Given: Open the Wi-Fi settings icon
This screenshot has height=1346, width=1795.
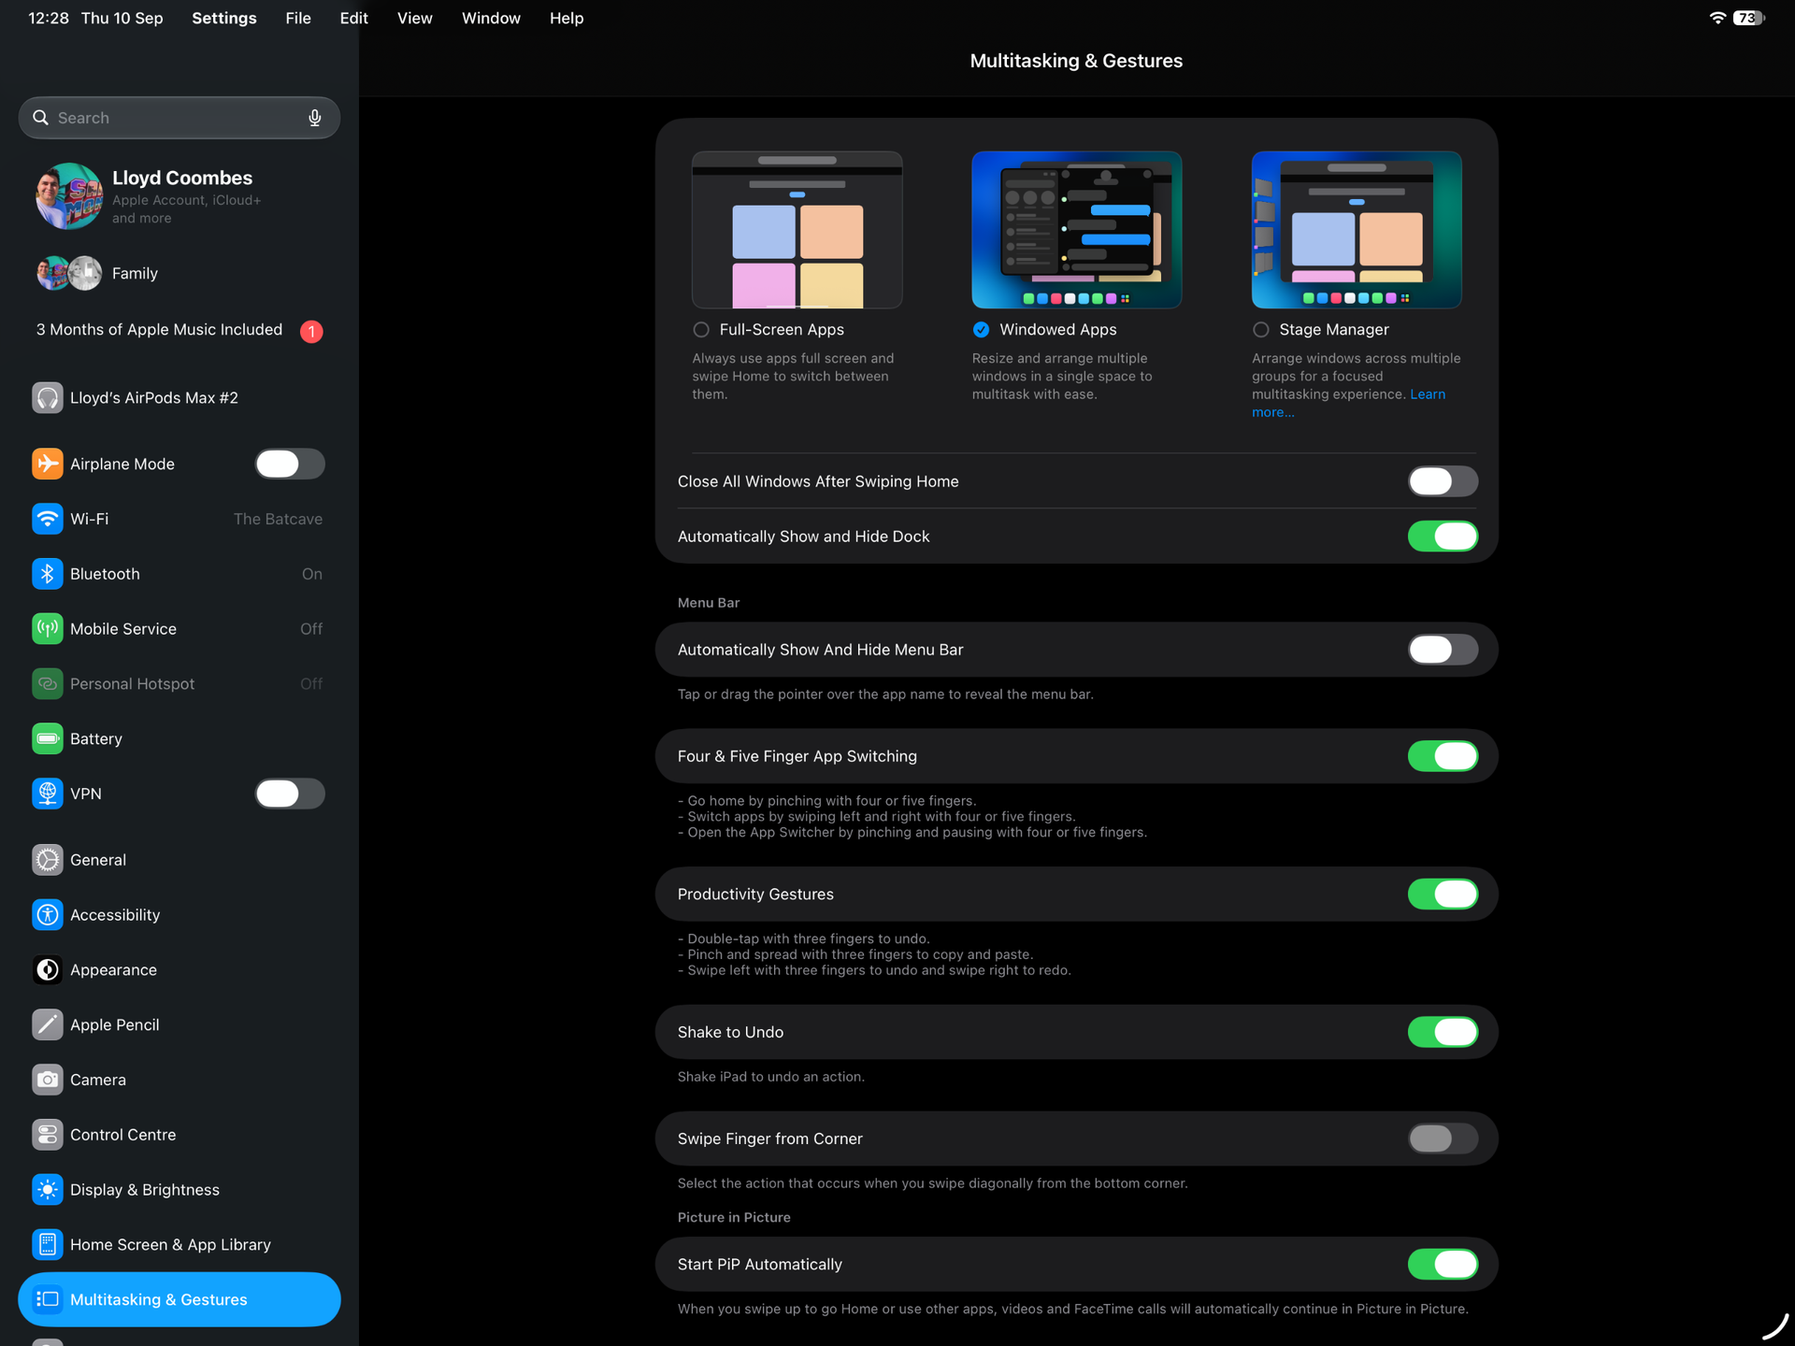Looking at the screenshot, I should tap(48, 519).
